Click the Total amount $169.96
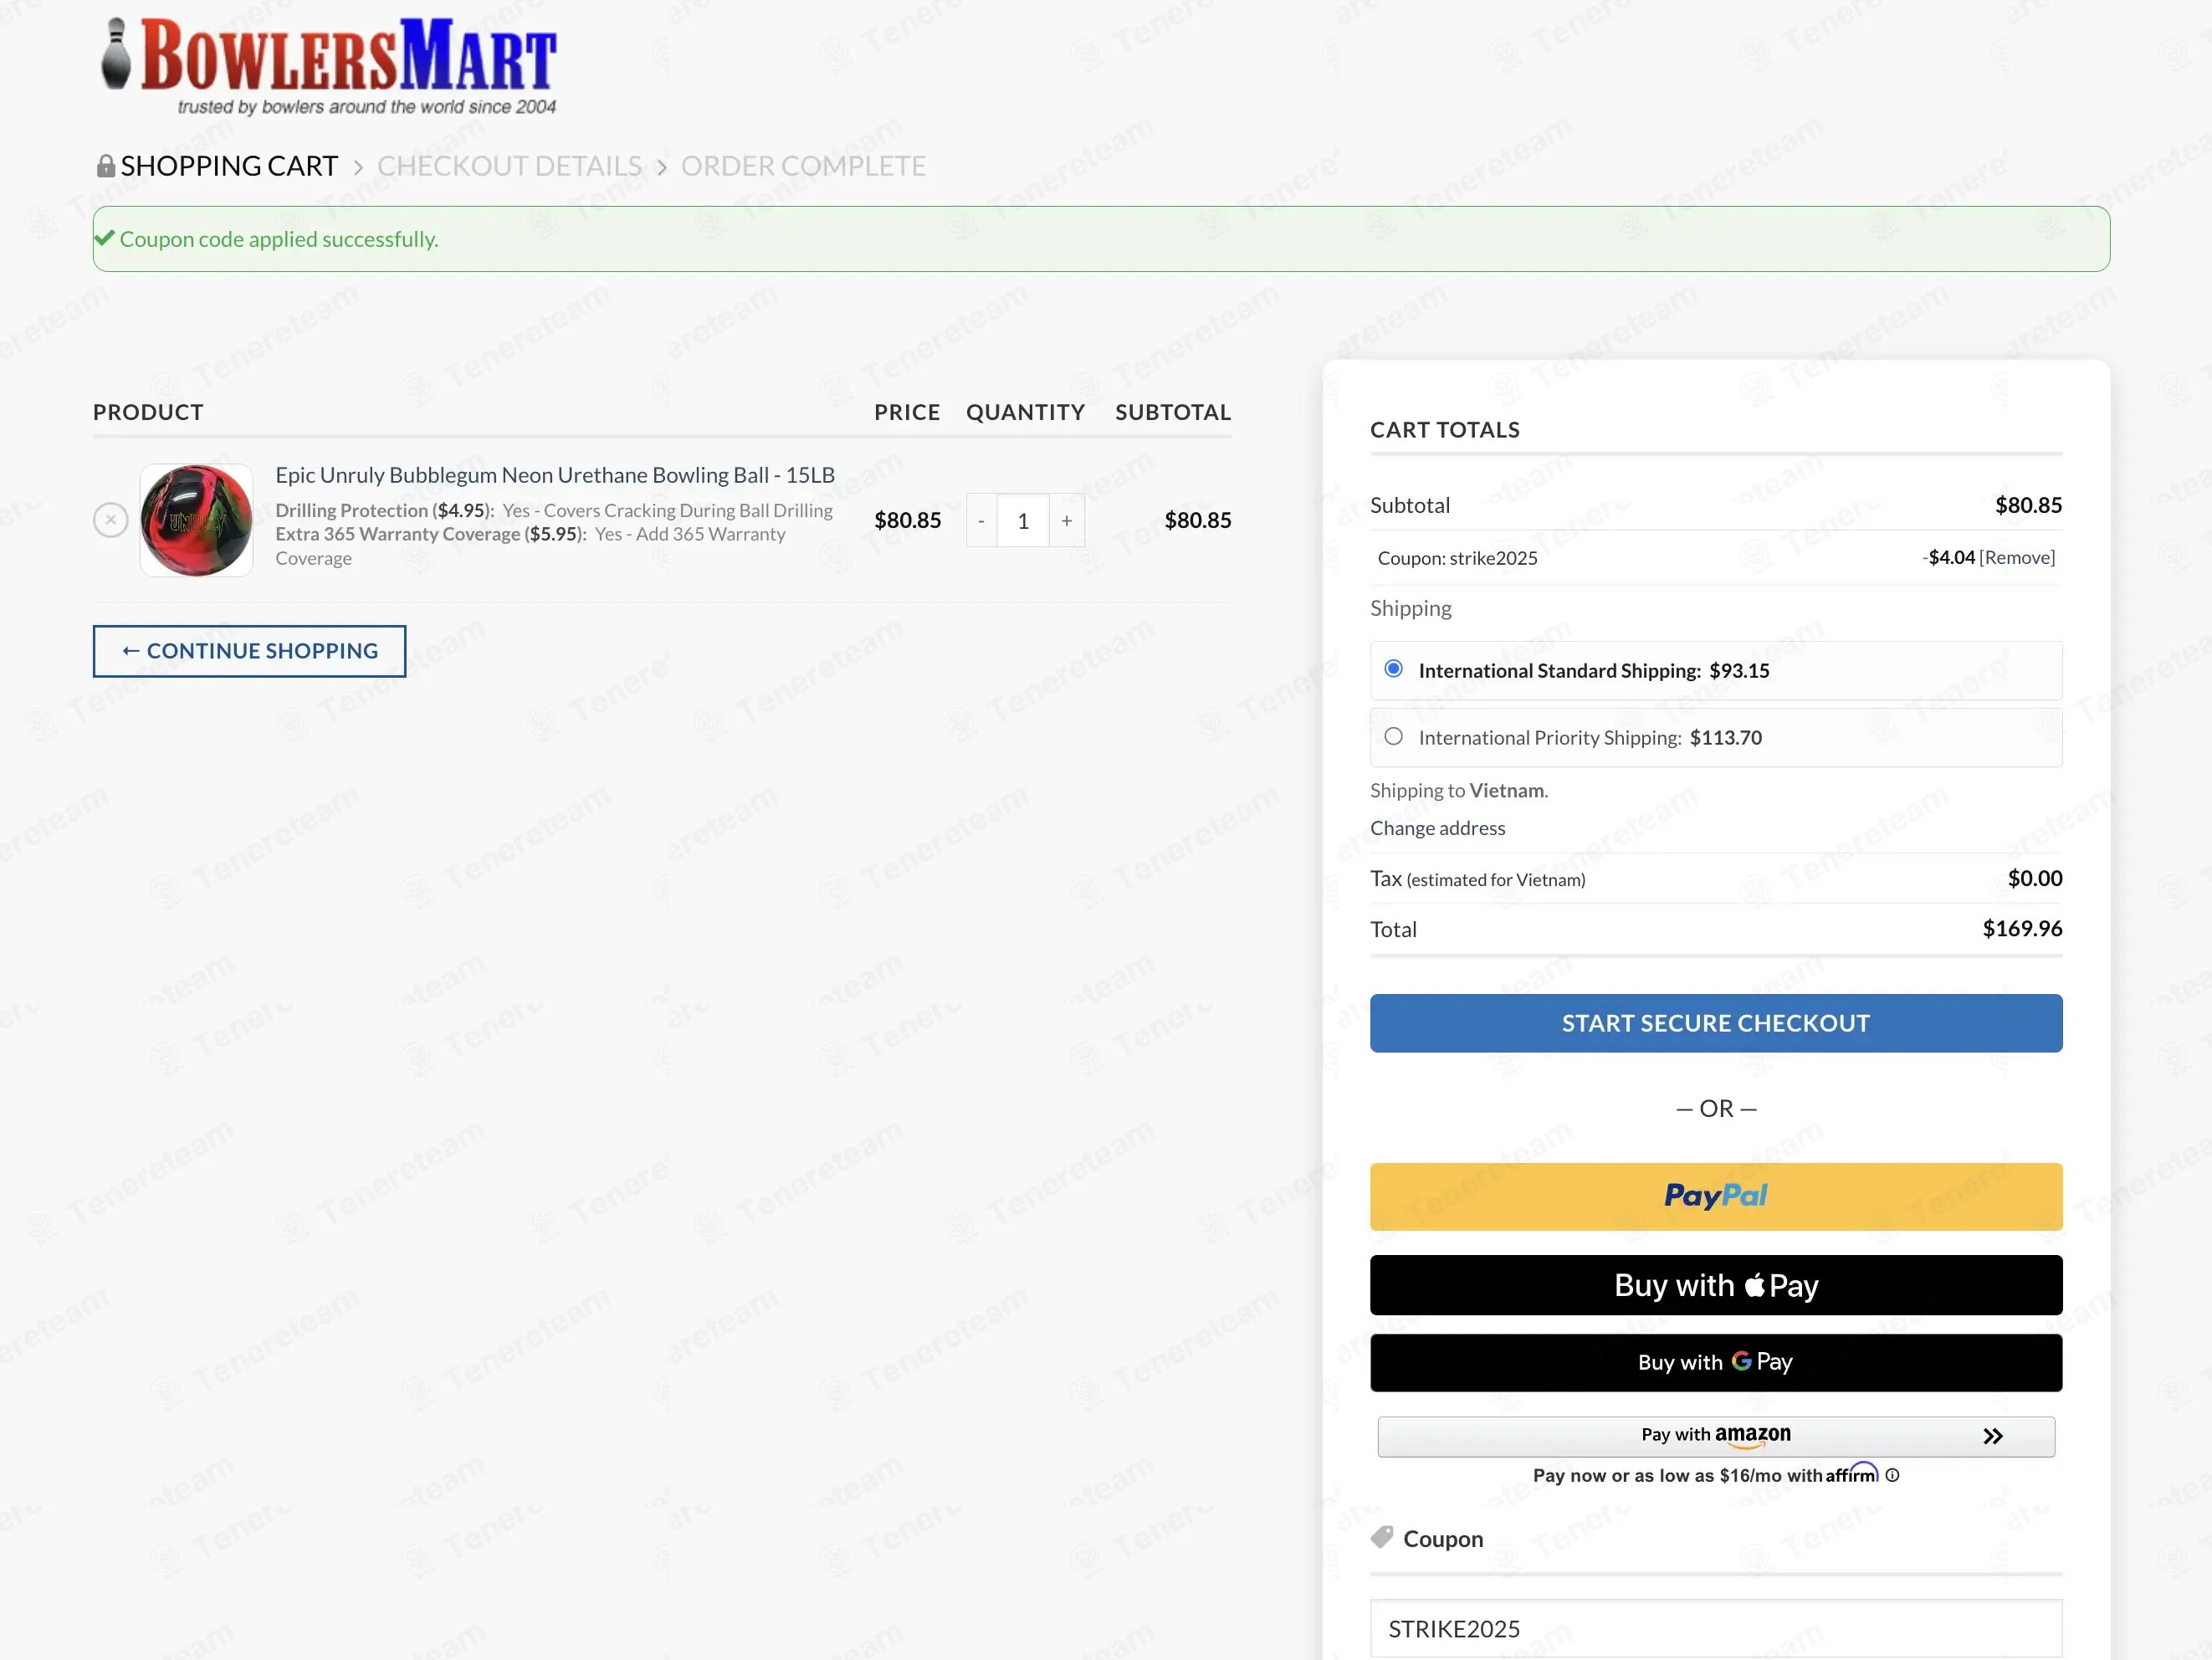This screenshot has height=1660, width=2212. point(2022,929)
